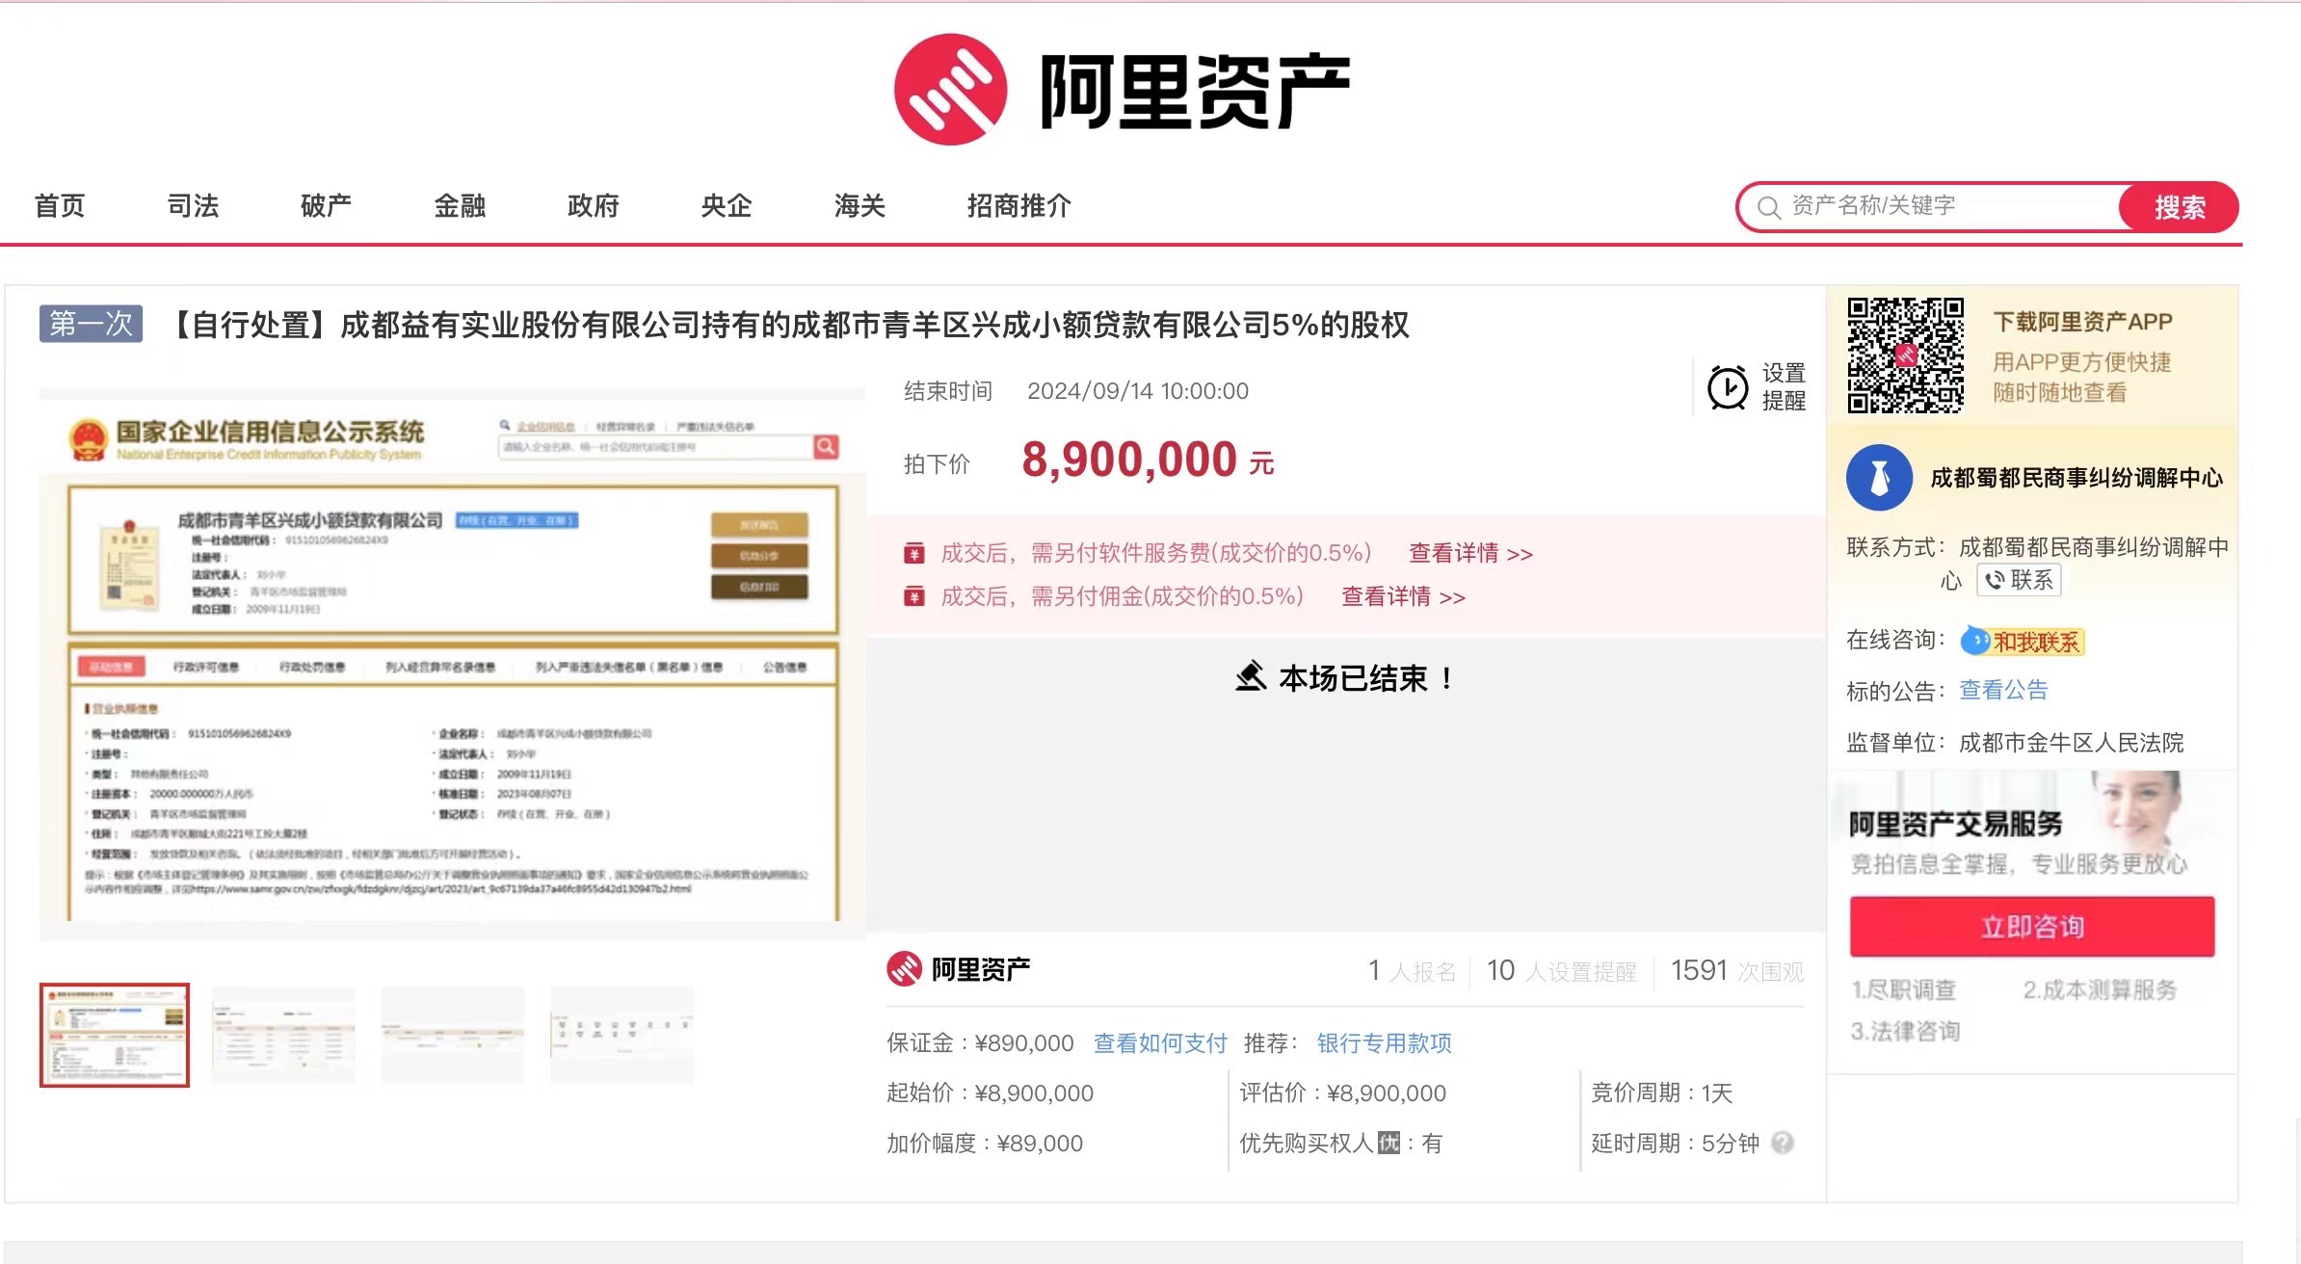
Task: Click the 第一次 auction round badge
Action: [91, 323]
